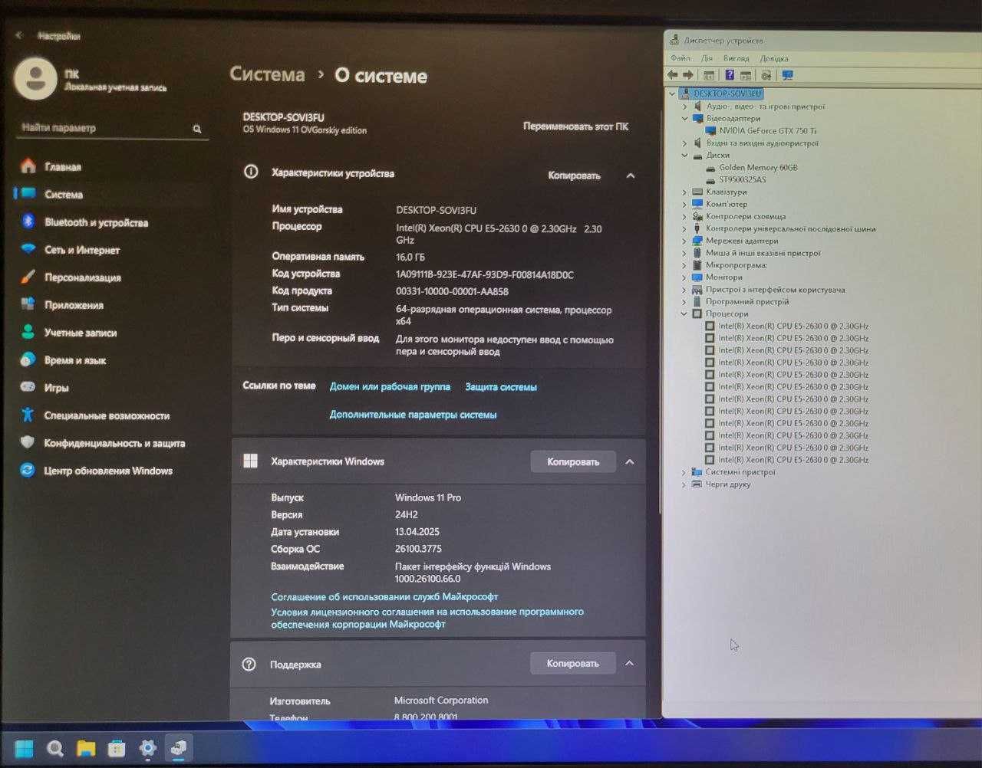Open the Главная section in Settings sidebar
982x768 pixels.
coord(63,166)
